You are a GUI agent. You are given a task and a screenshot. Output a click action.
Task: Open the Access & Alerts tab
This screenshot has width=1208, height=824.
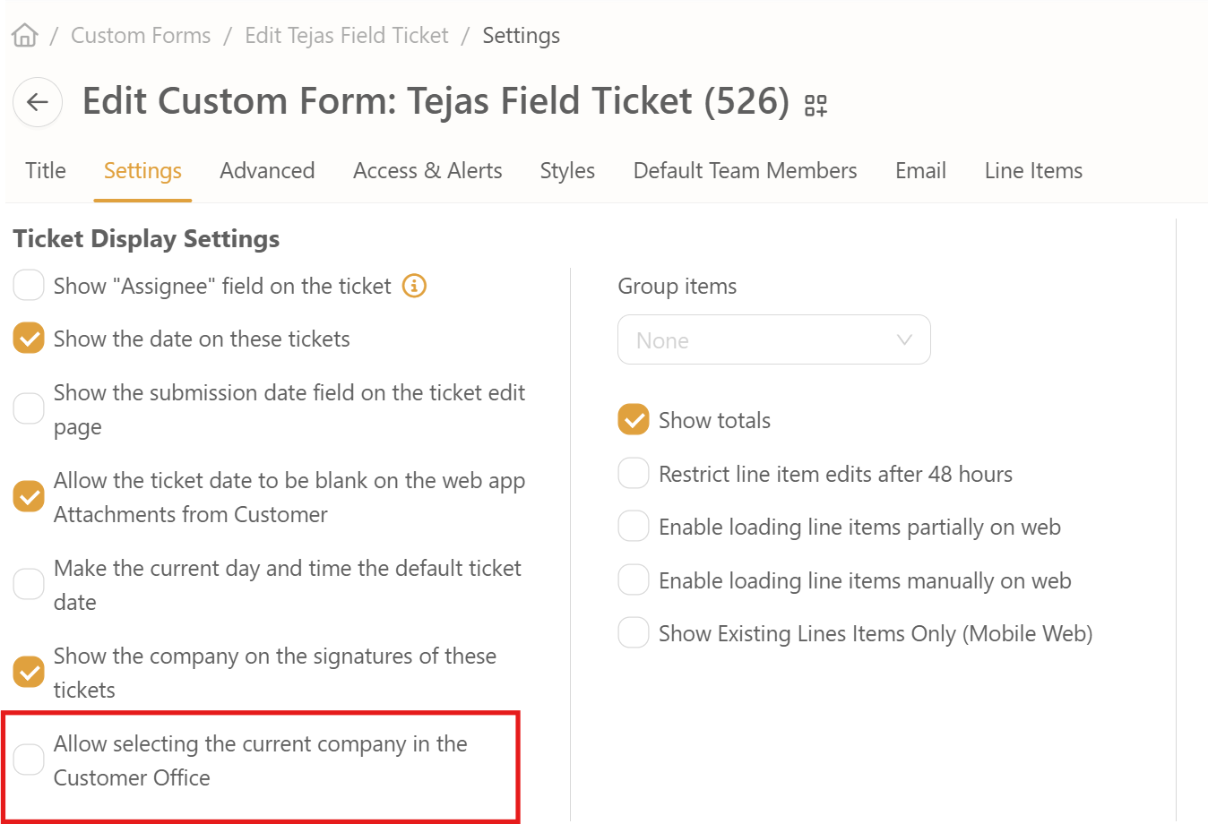[427, 171]
